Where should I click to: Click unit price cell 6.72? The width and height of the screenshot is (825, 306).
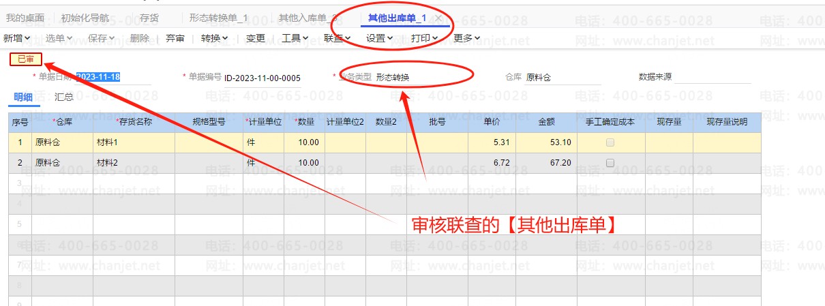point(492,163)
